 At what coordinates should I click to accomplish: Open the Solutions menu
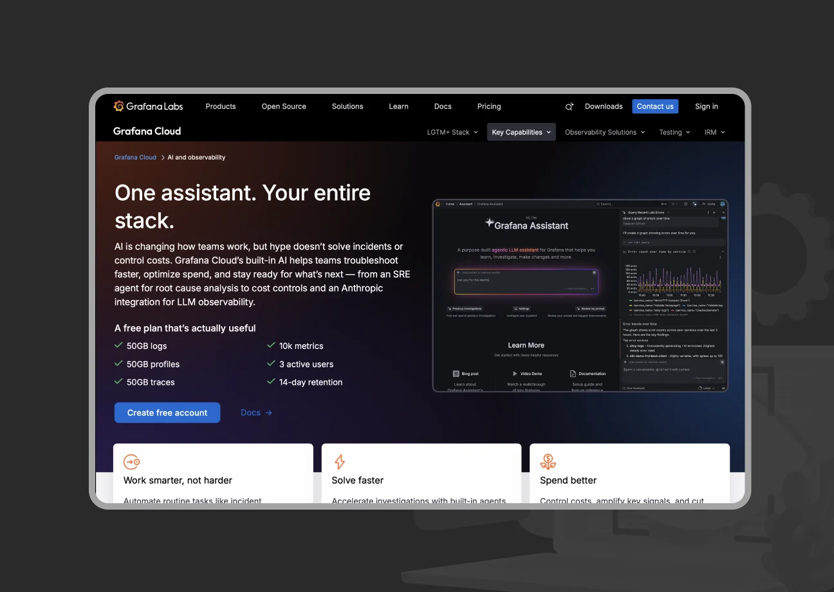point(347,106)
